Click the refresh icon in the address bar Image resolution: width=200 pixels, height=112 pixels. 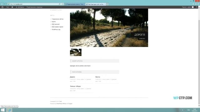[63, 4]
